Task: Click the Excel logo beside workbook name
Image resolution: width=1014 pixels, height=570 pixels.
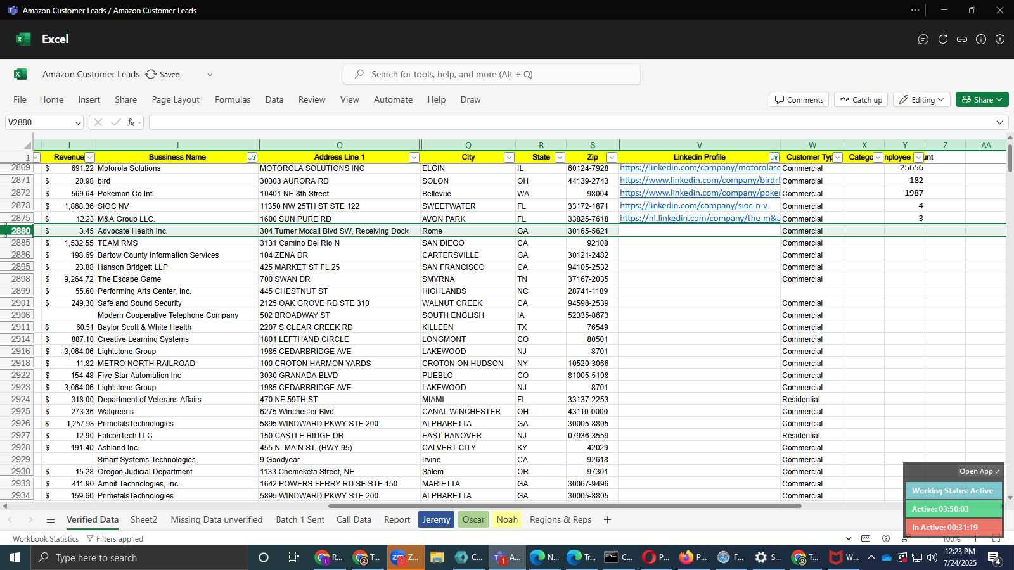Action: (x=20, y=74)
